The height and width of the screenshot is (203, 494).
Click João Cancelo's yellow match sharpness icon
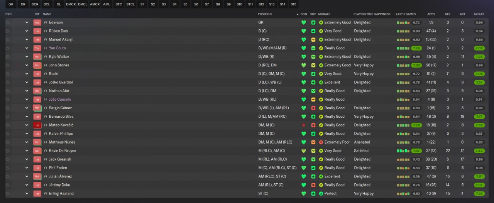[313, 99]
